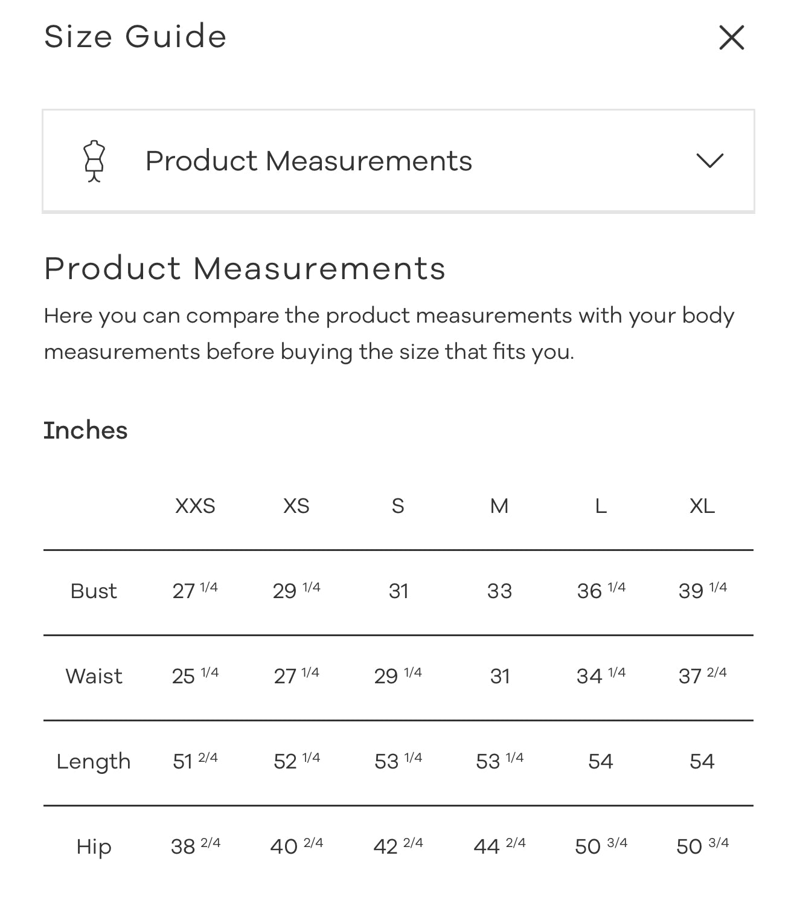Viewport: 797px width, 899px height.
Task: Select the L size column header
Action: tap(601, 506)
